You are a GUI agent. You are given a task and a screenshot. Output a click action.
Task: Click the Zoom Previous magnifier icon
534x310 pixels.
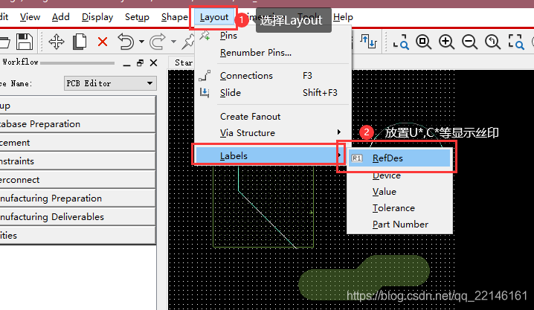pyautogui.click(x=492, y=42)
